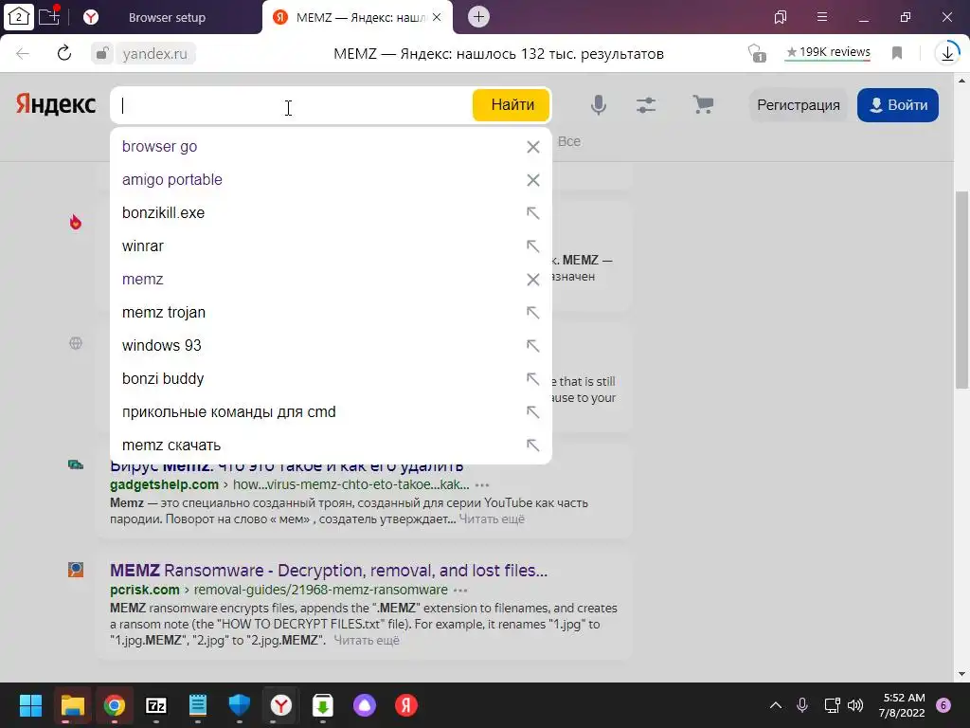Open Windows Start menu
This screenshot has height=728, width=970.
(30, 705)
